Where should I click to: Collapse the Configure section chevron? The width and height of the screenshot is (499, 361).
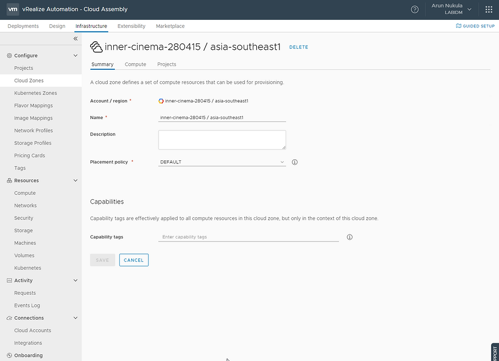(75, 56)
